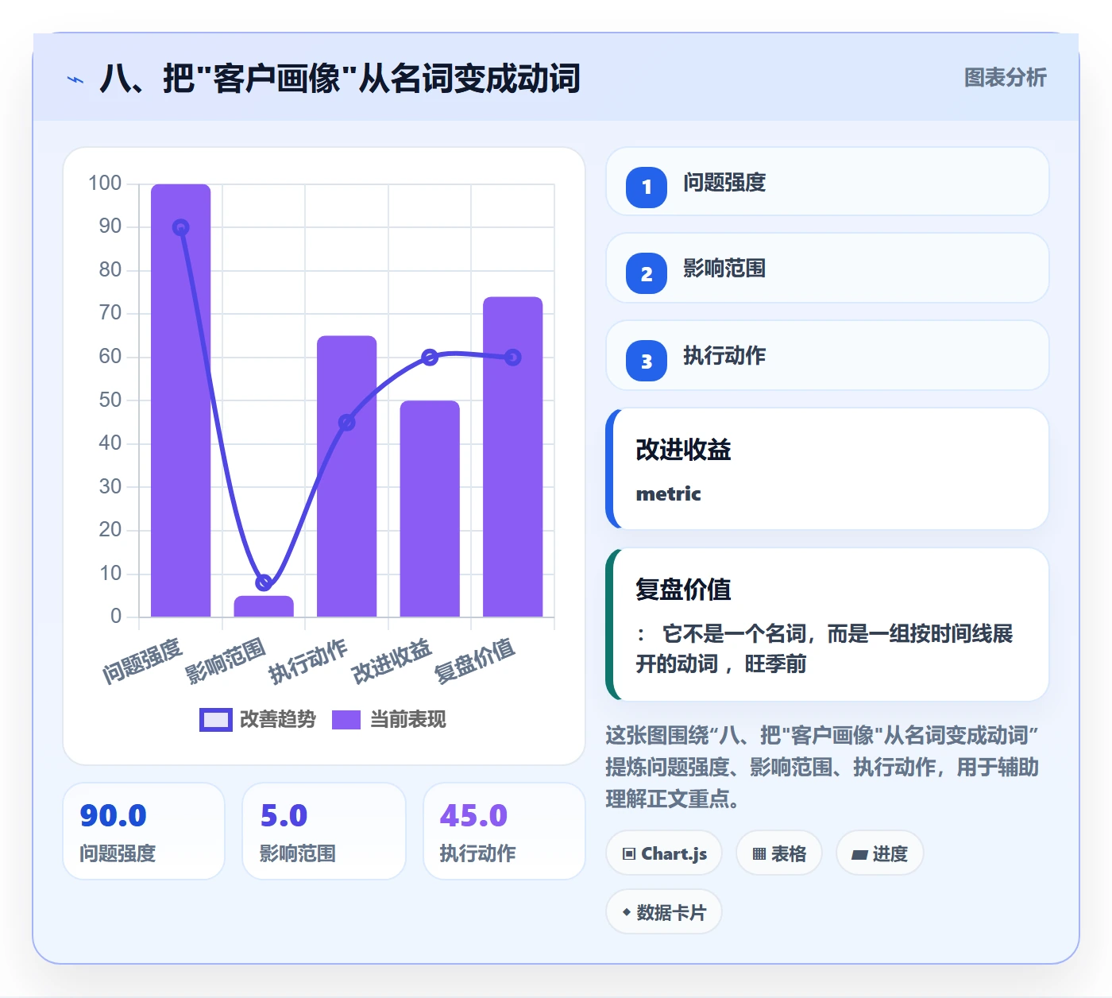Screen dimensions: 1112x998
Task: Click the 复盘价值 bar in the chart
Action: (x=513, y=457)
